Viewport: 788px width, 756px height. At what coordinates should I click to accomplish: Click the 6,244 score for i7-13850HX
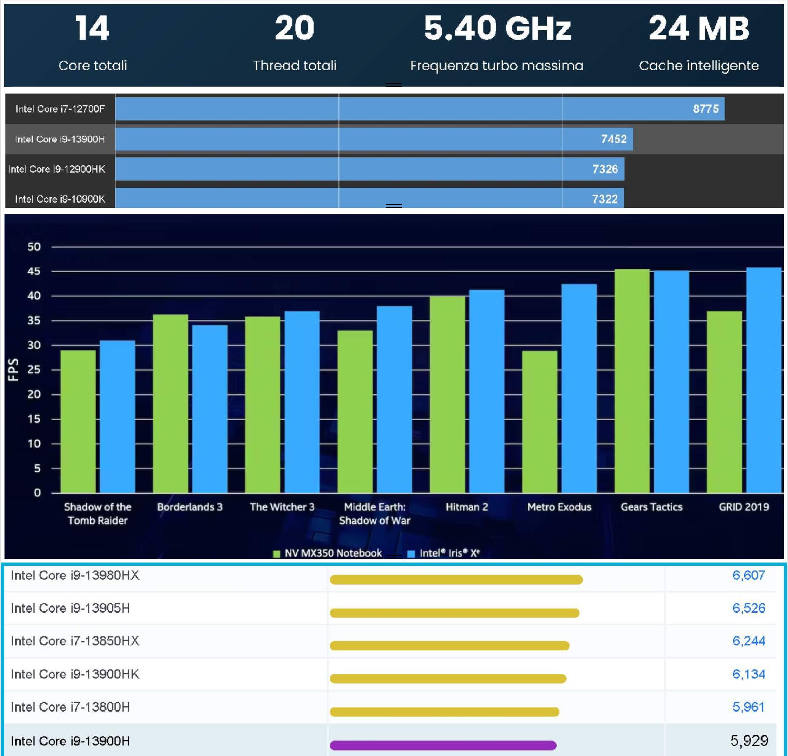click(x=748, y=641)
